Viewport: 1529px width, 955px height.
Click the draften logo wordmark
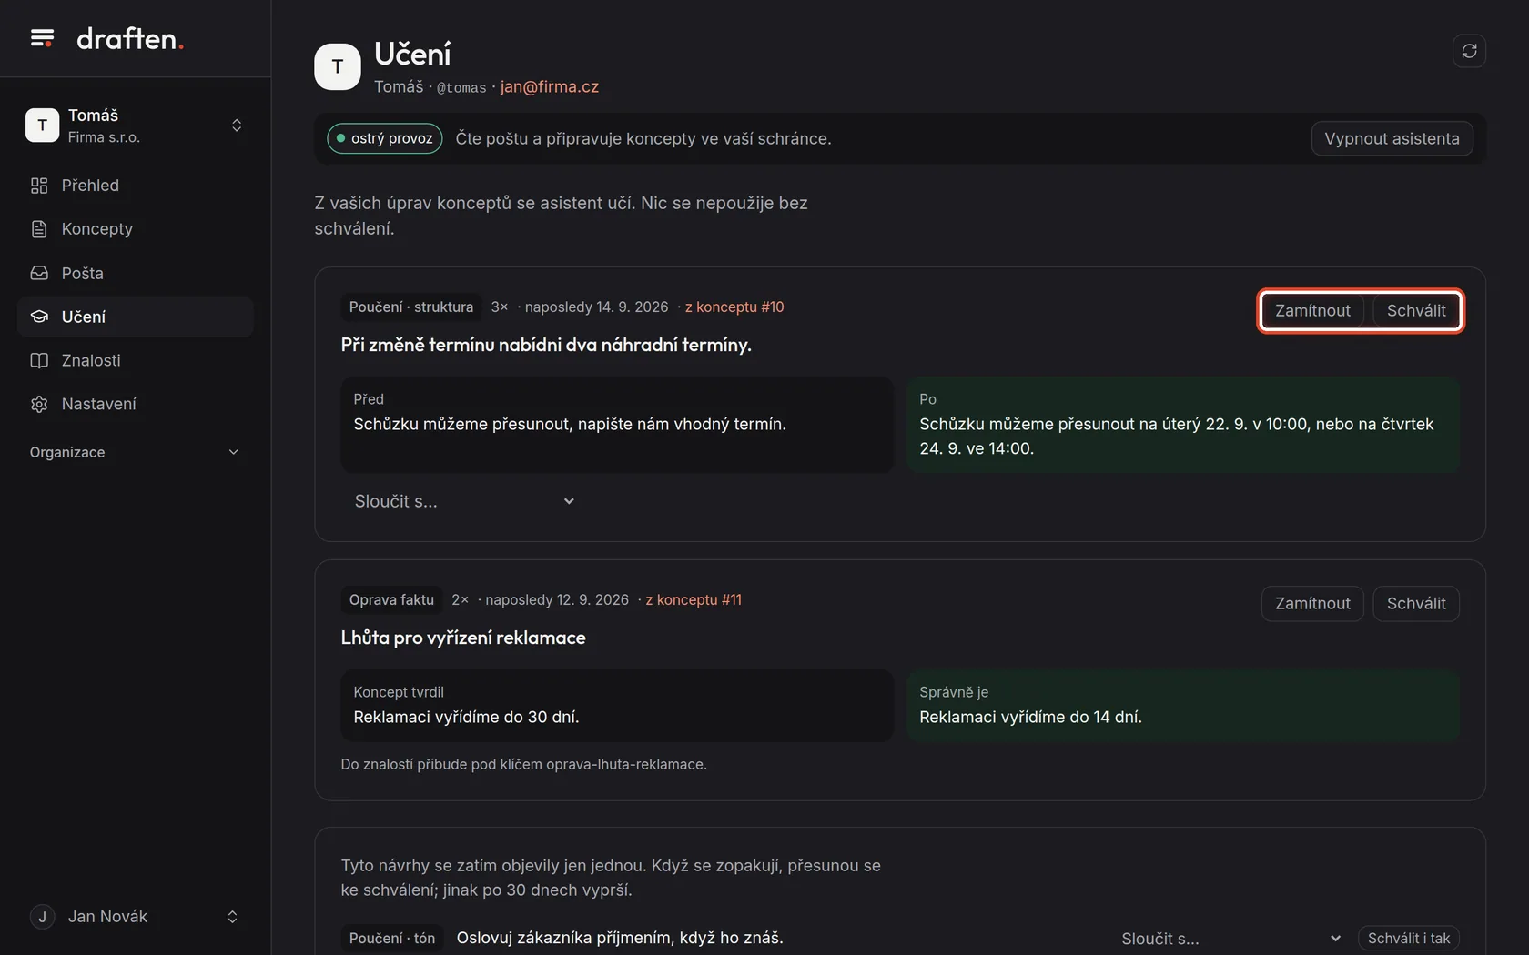[x=130, y=38]
